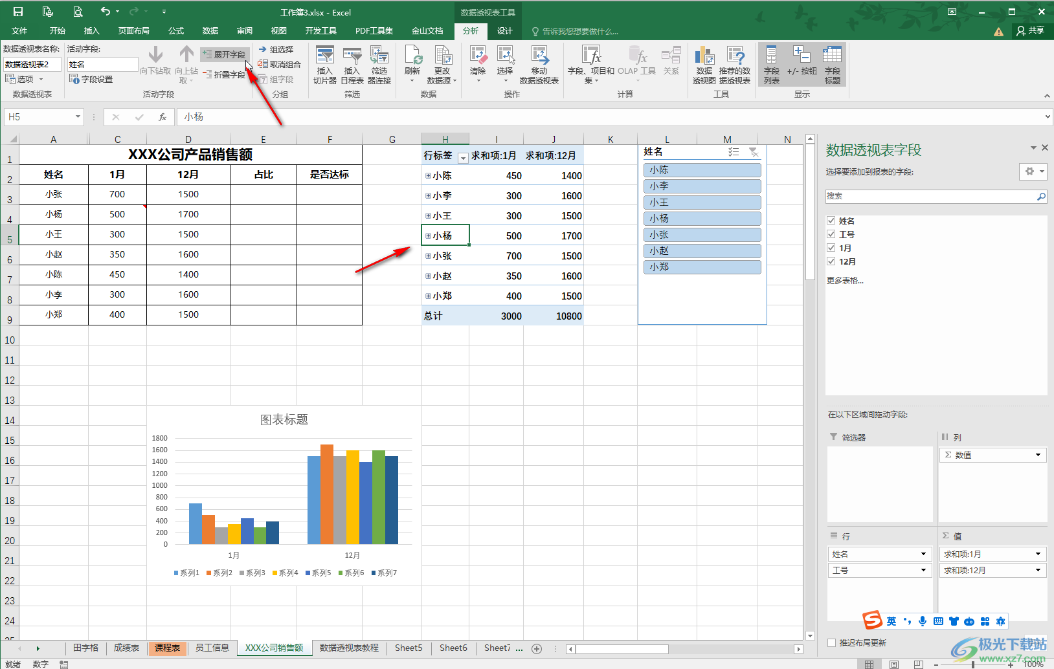Screen dimensions: 1054x669
Task: Uncheck the 姓名 field checkbox
Action: click(x=831, y=221)
